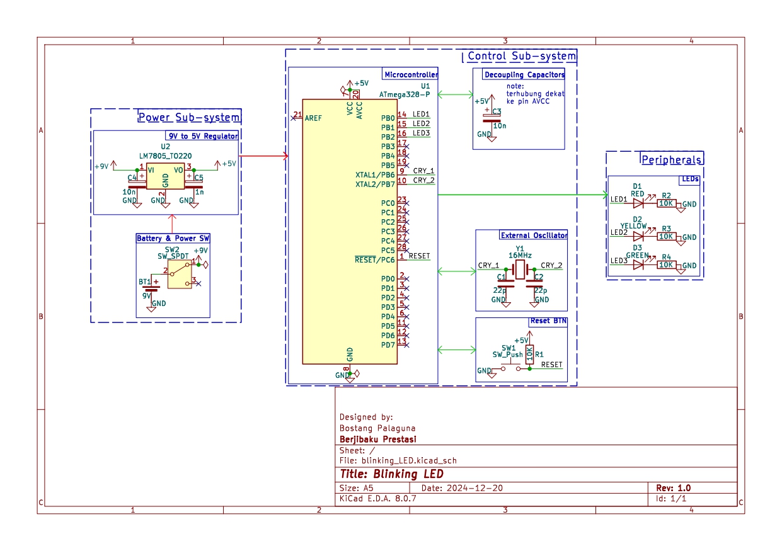Viewport: 782px width, 551px height.
Task: Click the green arrow to External Oscillator
Action: click(x=457, y=271)
